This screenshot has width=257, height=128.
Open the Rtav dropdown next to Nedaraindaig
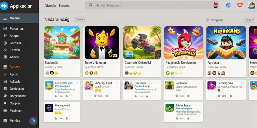click(x=79, y=19)
